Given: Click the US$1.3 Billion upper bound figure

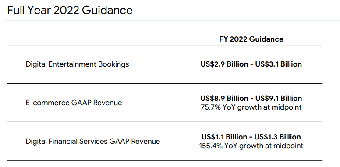Looking at the screenshot, I should coord(278,137).
